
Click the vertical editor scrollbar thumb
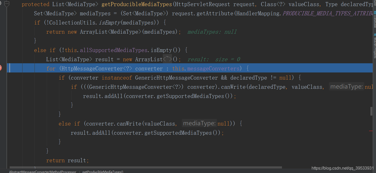click(x=371, y=111)
